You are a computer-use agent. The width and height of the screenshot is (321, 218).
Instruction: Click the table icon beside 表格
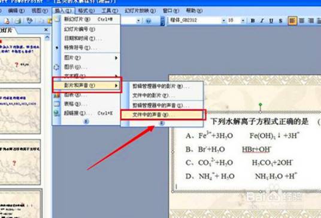pos(57,104)
